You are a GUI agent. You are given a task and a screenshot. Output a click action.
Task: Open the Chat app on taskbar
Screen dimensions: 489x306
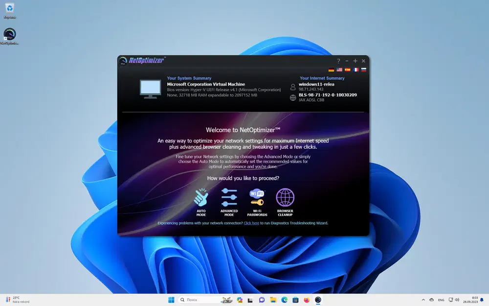262,300
